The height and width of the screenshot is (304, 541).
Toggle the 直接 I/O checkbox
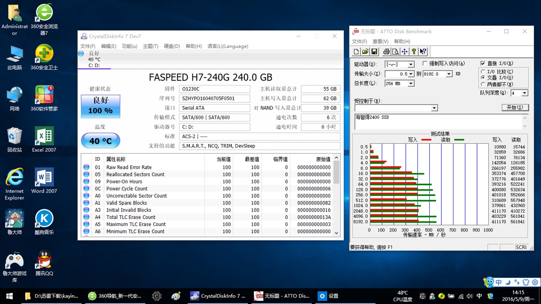483,64
